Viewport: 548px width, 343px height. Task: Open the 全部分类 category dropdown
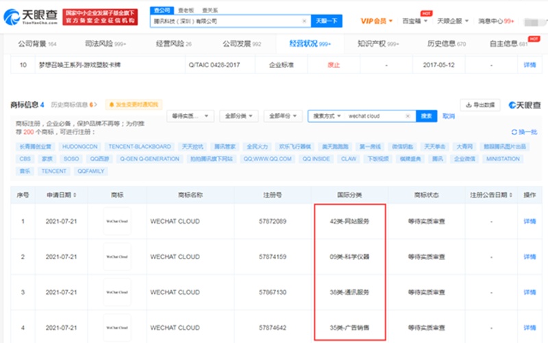pos(238,116)
